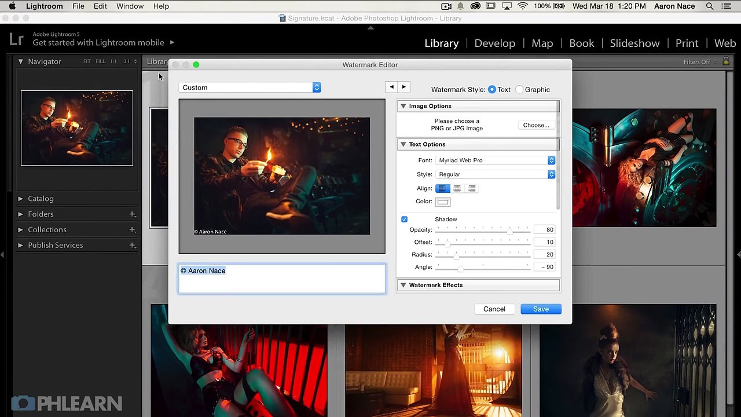Viewport: 741px width, 417px height.
Task: Open the Window menu
Action: (x=130, y=6)
